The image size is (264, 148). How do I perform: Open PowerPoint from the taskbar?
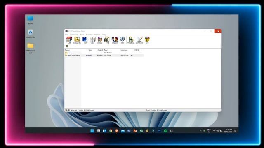135,131
